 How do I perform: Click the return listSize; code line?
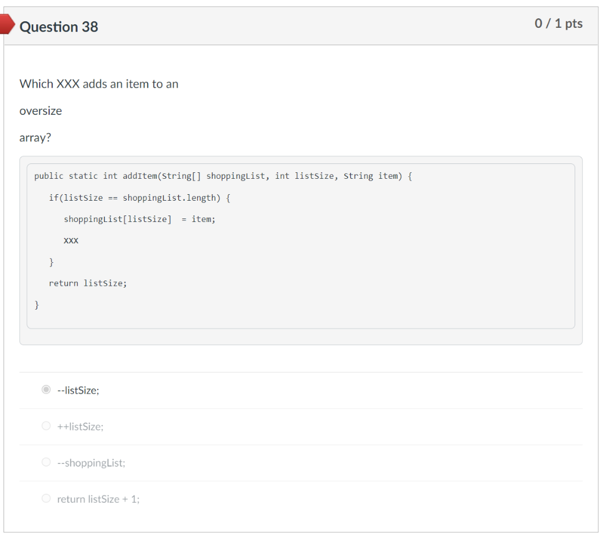tap(88, 284)
